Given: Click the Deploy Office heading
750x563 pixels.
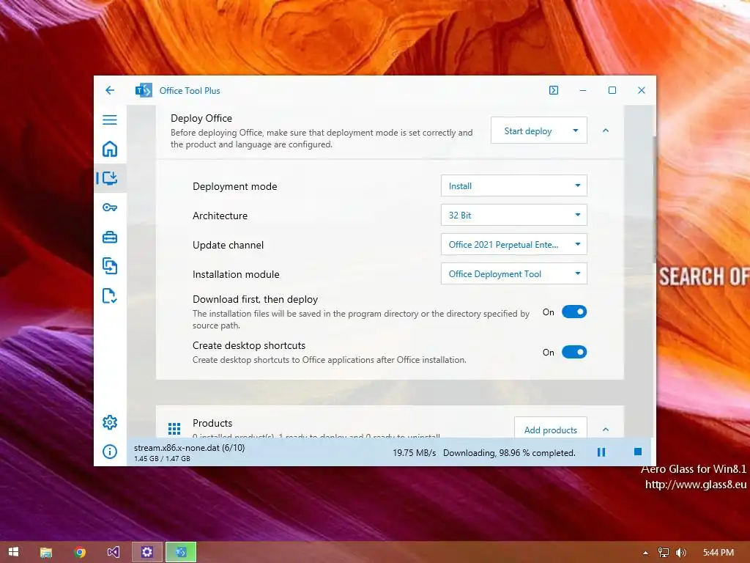Looking at the screenshot, I should (x=201, y=118).
